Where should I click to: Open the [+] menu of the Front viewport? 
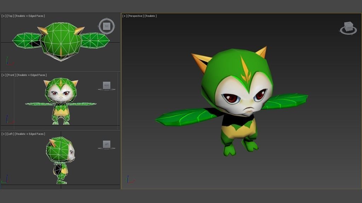coord(4,75)
